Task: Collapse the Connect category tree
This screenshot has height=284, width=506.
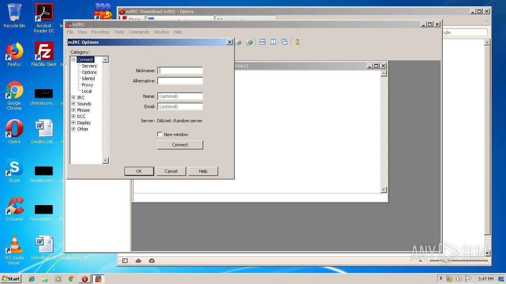Action: tap(73, 60)
